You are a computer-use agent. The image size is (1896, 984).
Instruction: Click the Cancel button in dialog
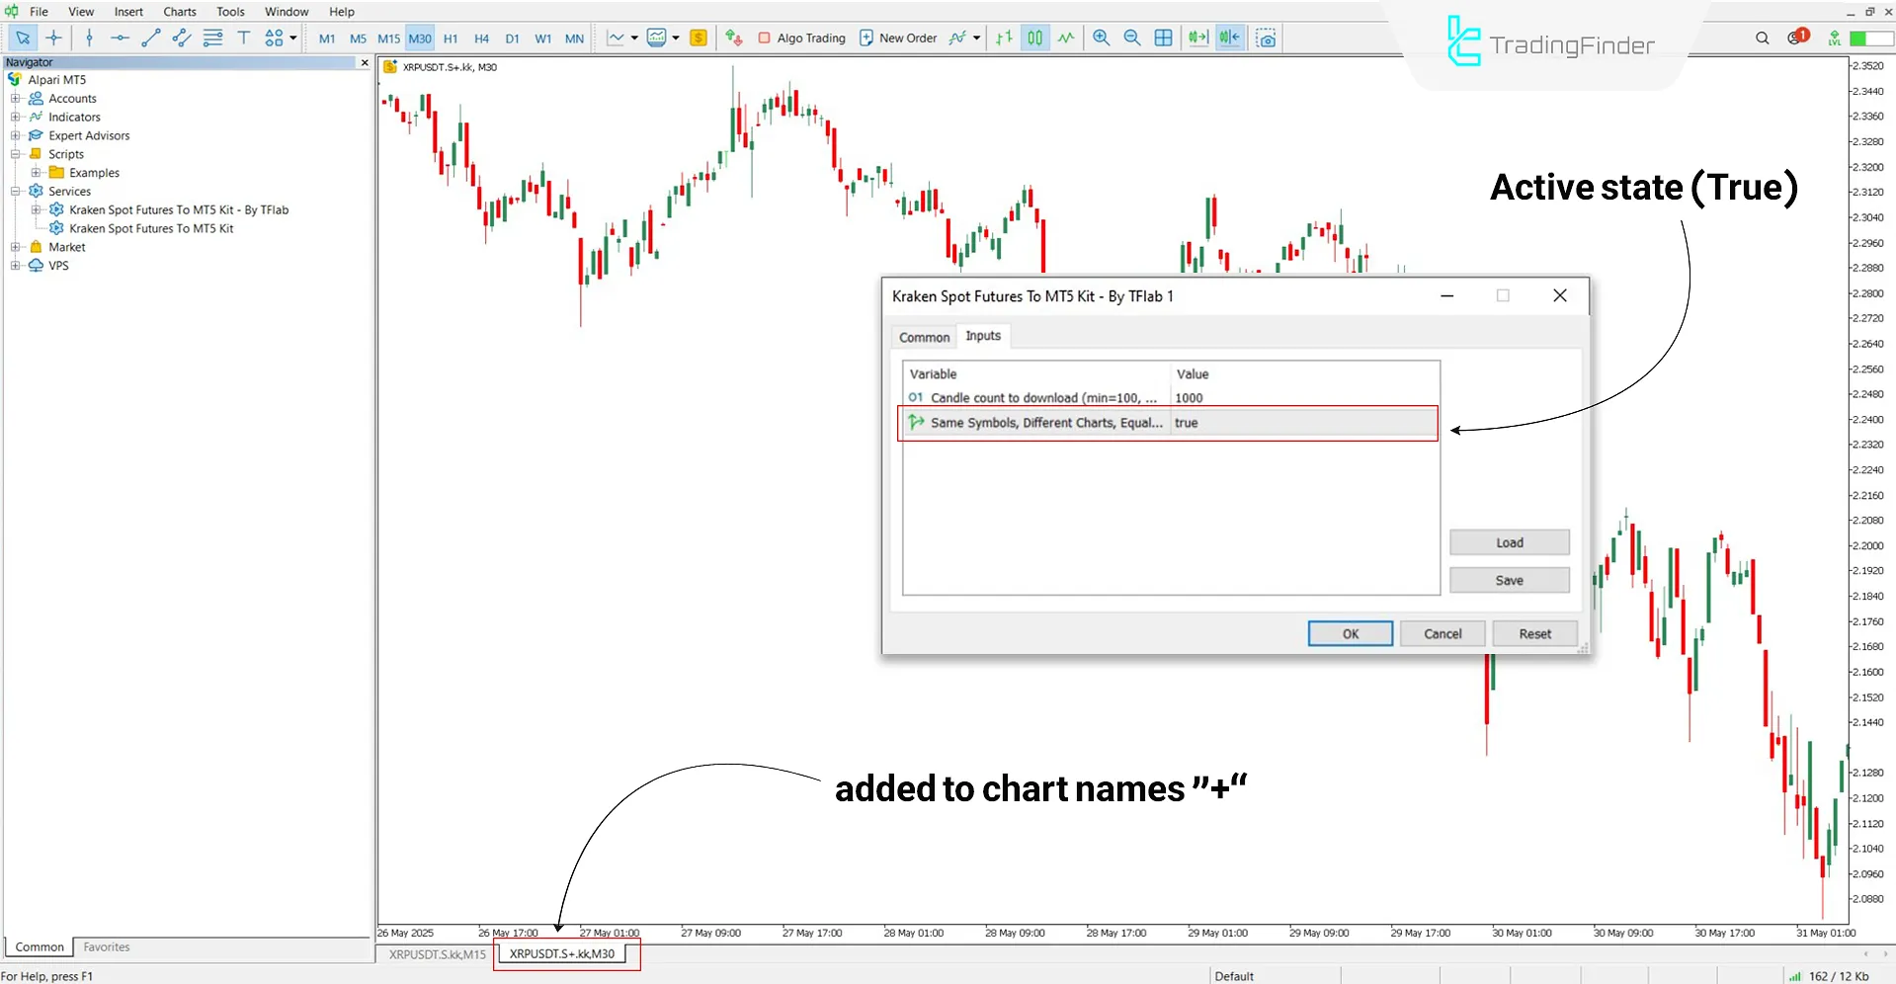coord(1443,633)
